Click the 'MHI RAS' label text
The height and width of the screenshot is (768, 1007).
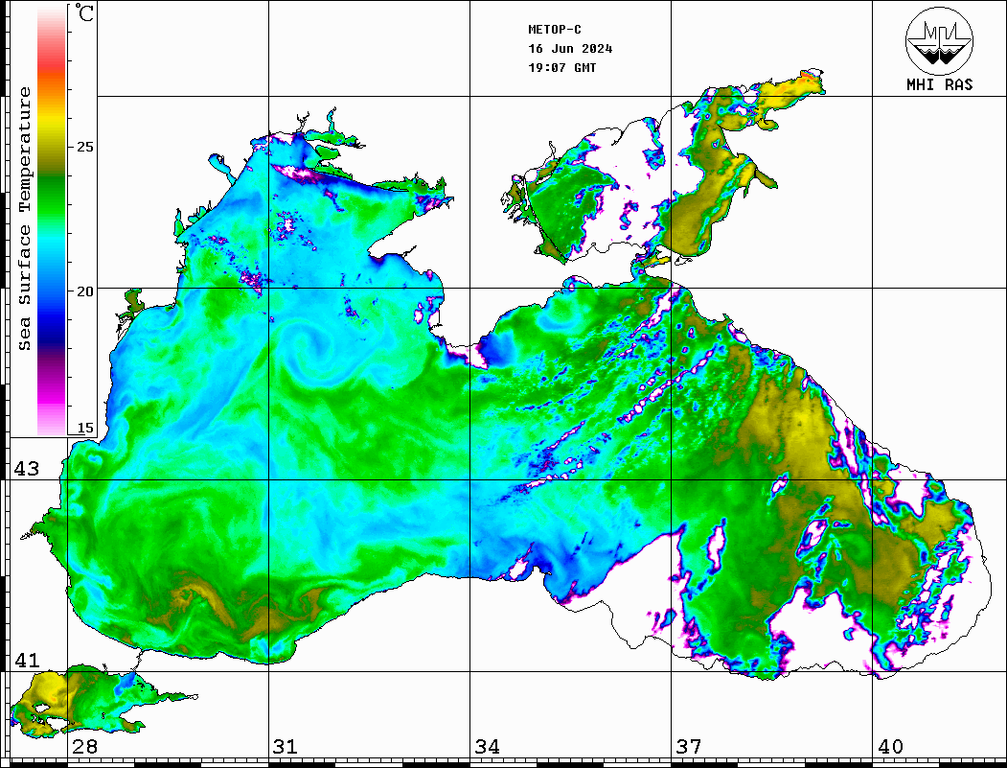coord(939,84)
